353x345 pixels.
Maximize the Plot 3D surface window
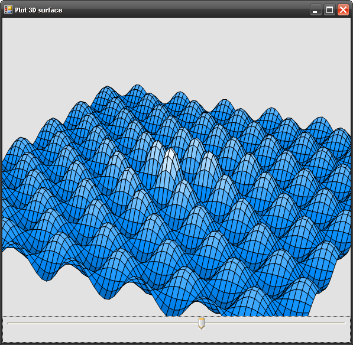click(x=329, y=10)
